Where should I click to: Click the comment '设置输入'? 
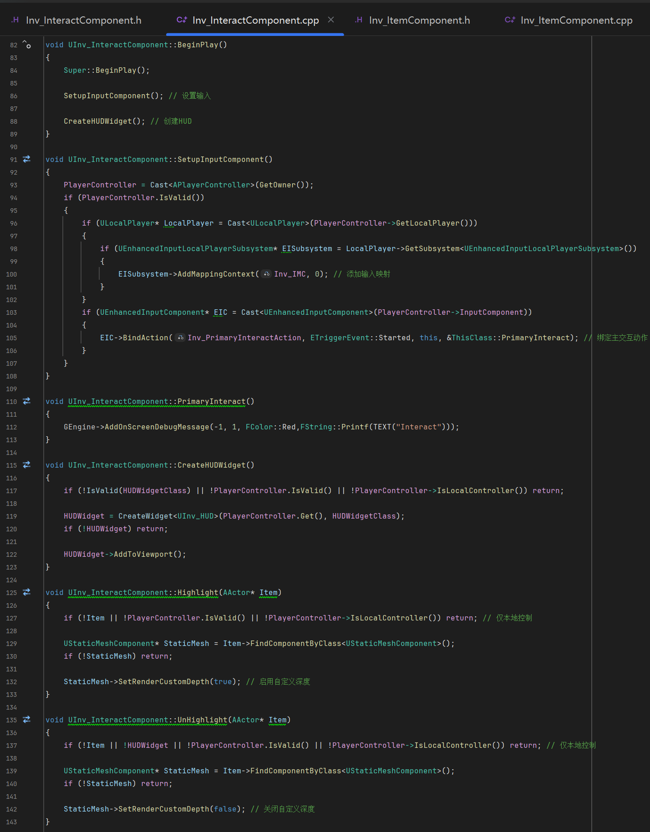tap(196, 96)
